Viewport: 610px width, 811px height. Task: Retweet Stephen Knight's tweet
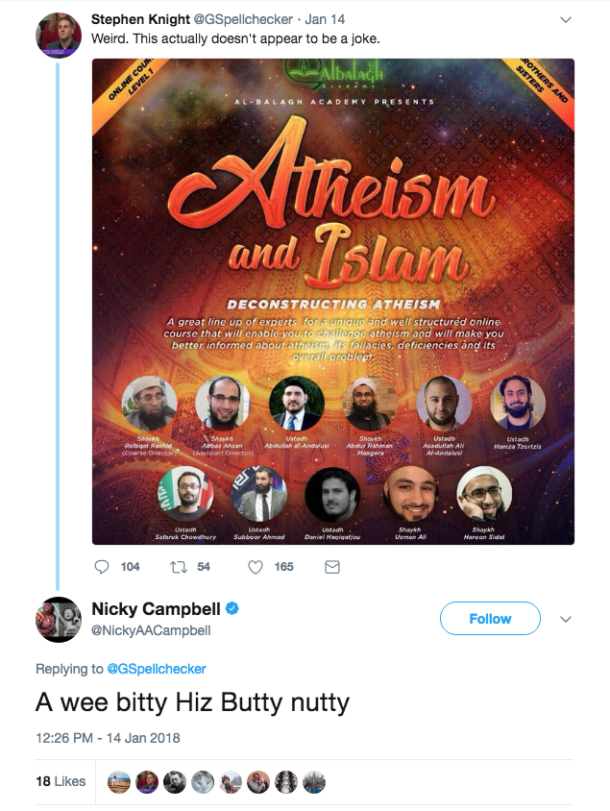178,567
